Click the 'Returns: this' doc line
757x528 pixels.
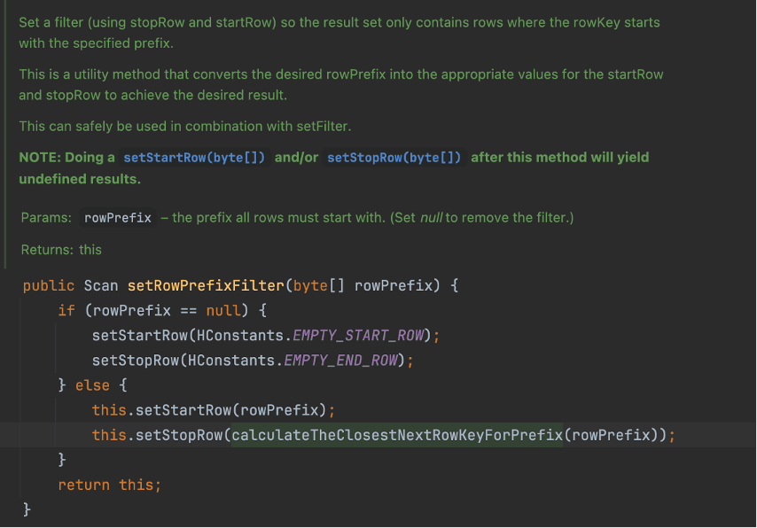pyautogui.click(x=61, y=250)
